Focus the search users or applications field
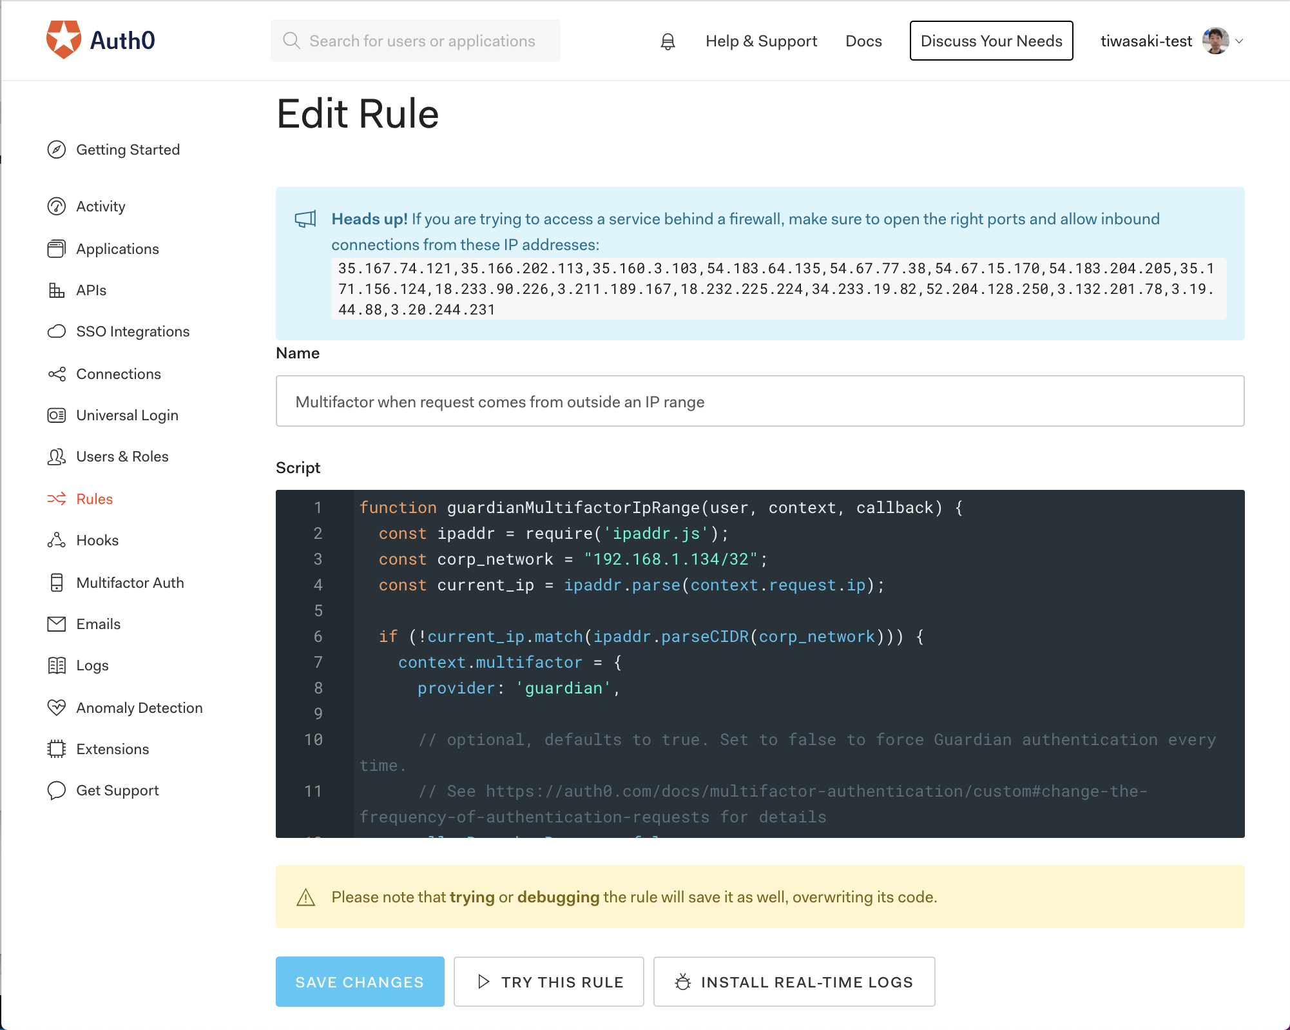1290x1030 pixels. click(x=416, y=41)
